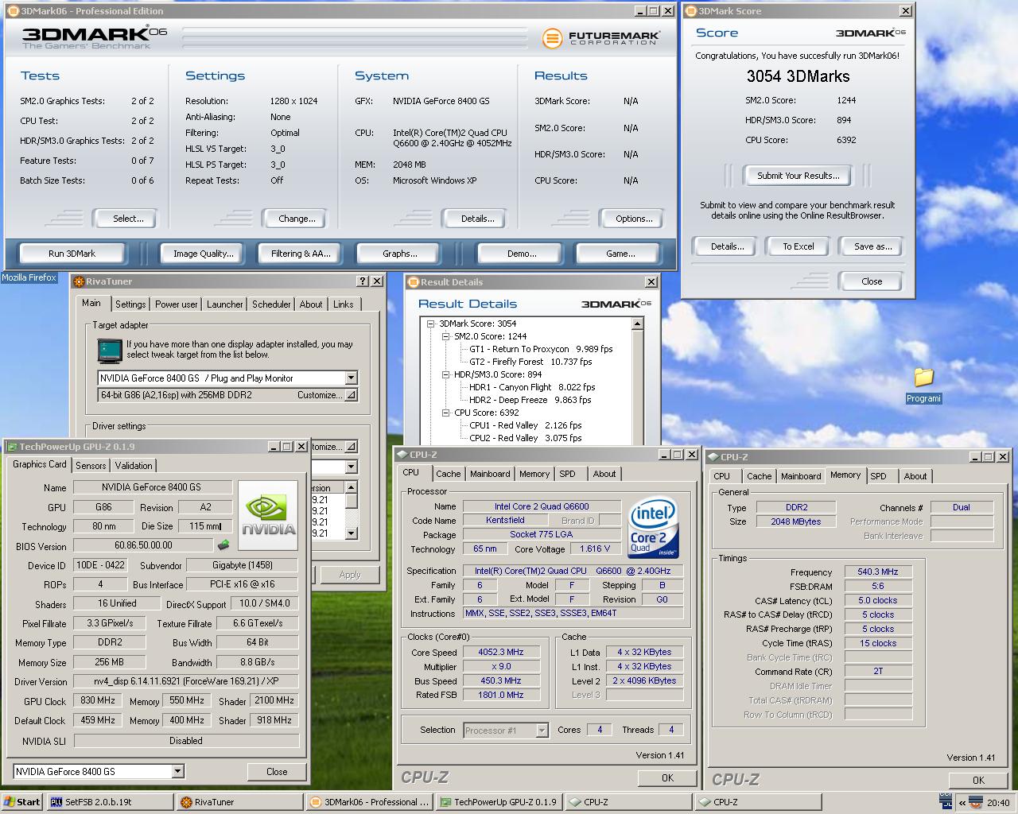Click the Intel Core 2 Quad logo in CPU-Z
1018x814 pixels.
pos(654,528)
